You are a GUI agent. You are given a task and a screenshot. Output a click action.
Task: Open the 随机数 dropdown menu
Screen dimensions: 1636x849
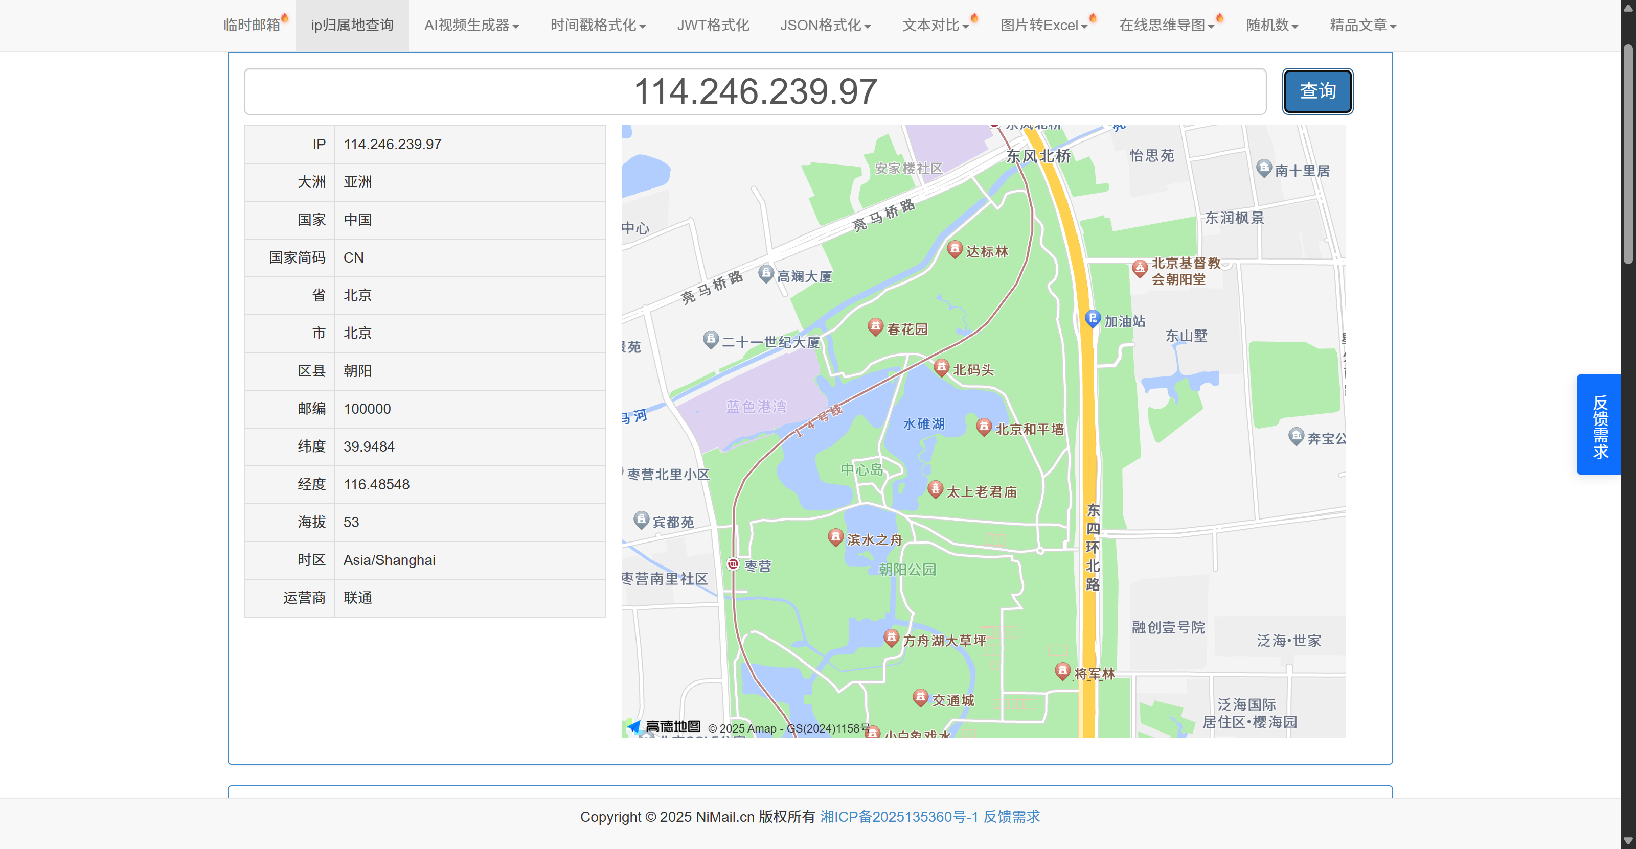1271,26
